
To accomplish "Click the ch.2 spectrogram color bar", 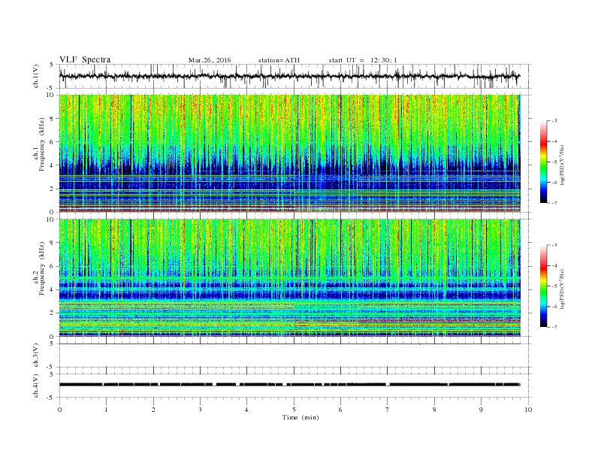I will [x=543, y=286].
